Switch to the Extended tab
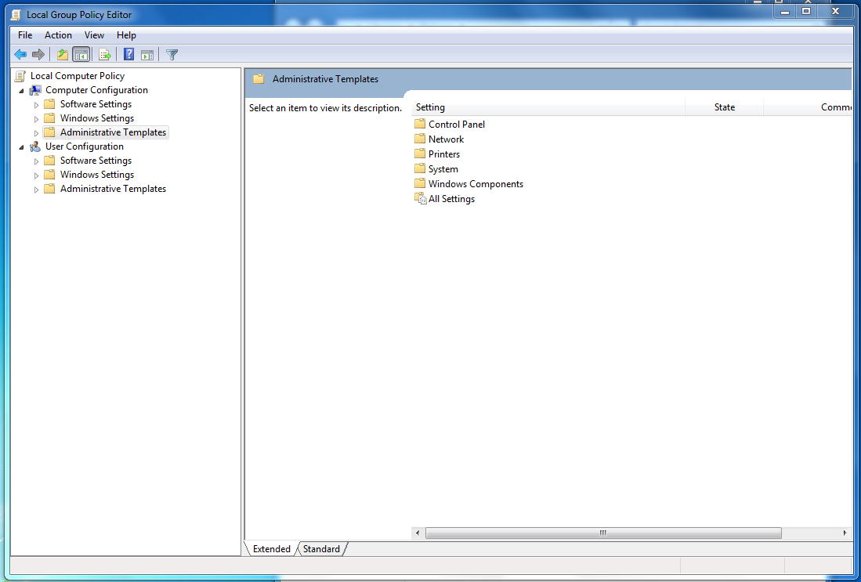The height and width of the screenshot is (582, 861). tap(271, 548)
